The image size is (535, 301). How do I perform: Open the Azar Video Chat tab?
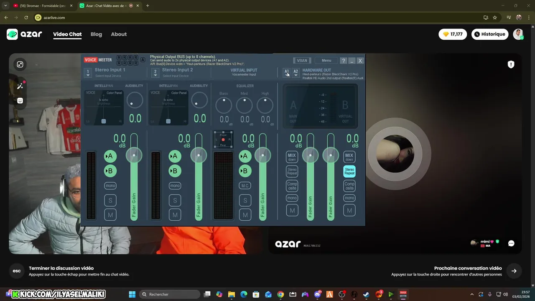click(67, 34)
